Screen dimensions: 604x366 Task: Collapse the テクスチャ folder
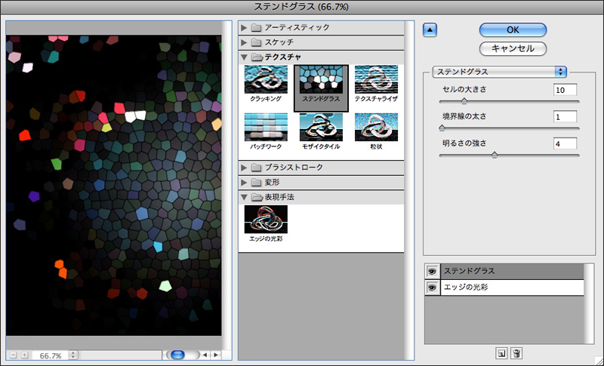(x=245, y=57)
